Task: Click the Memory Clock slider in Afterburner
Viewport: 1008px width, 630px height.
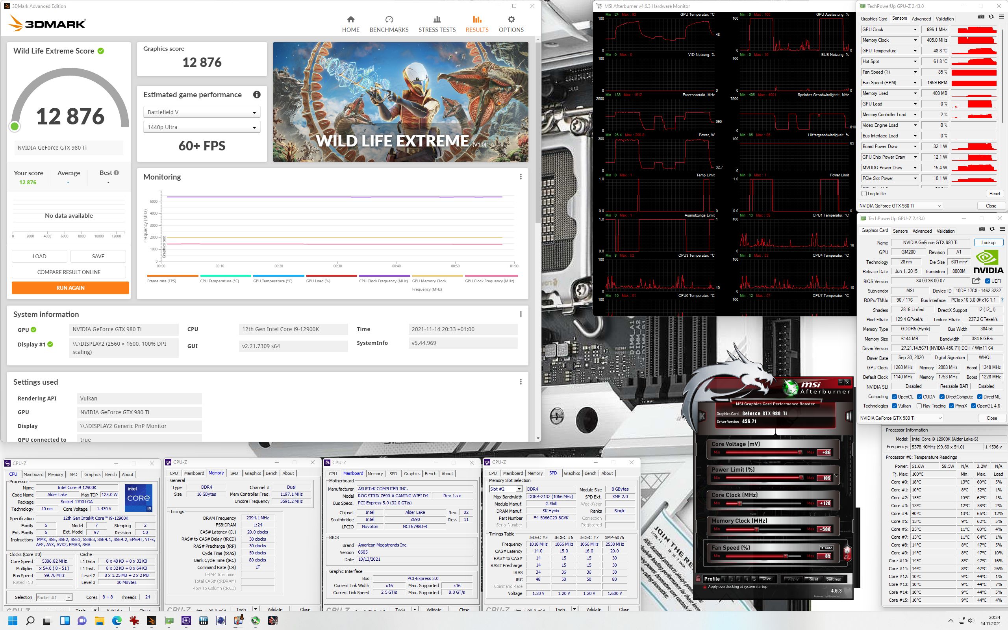Action: 763,529
